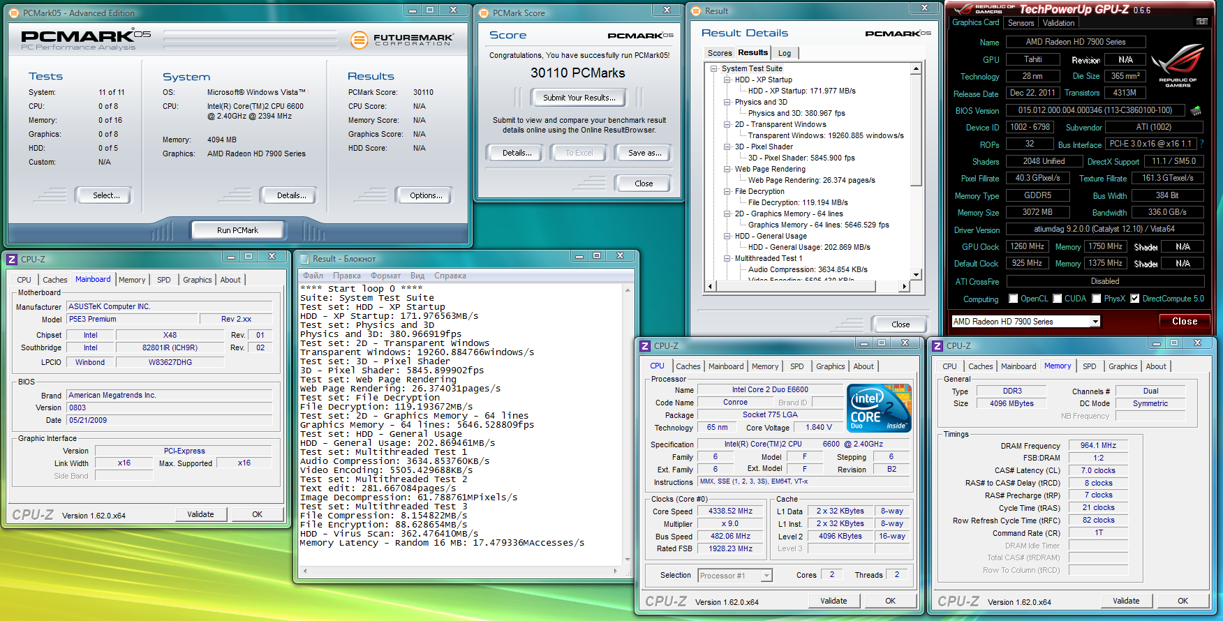Click Submit Your Results button
The image size is (1223, 621).
579,98
